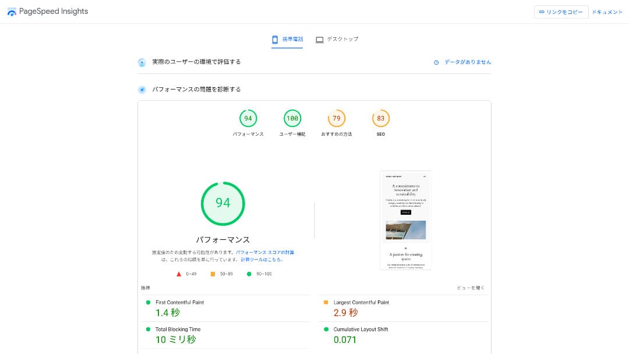This screenshot has height=354, width=629.
Task: Switch to the 携帯電話 tab
Action: coord(287,40)
